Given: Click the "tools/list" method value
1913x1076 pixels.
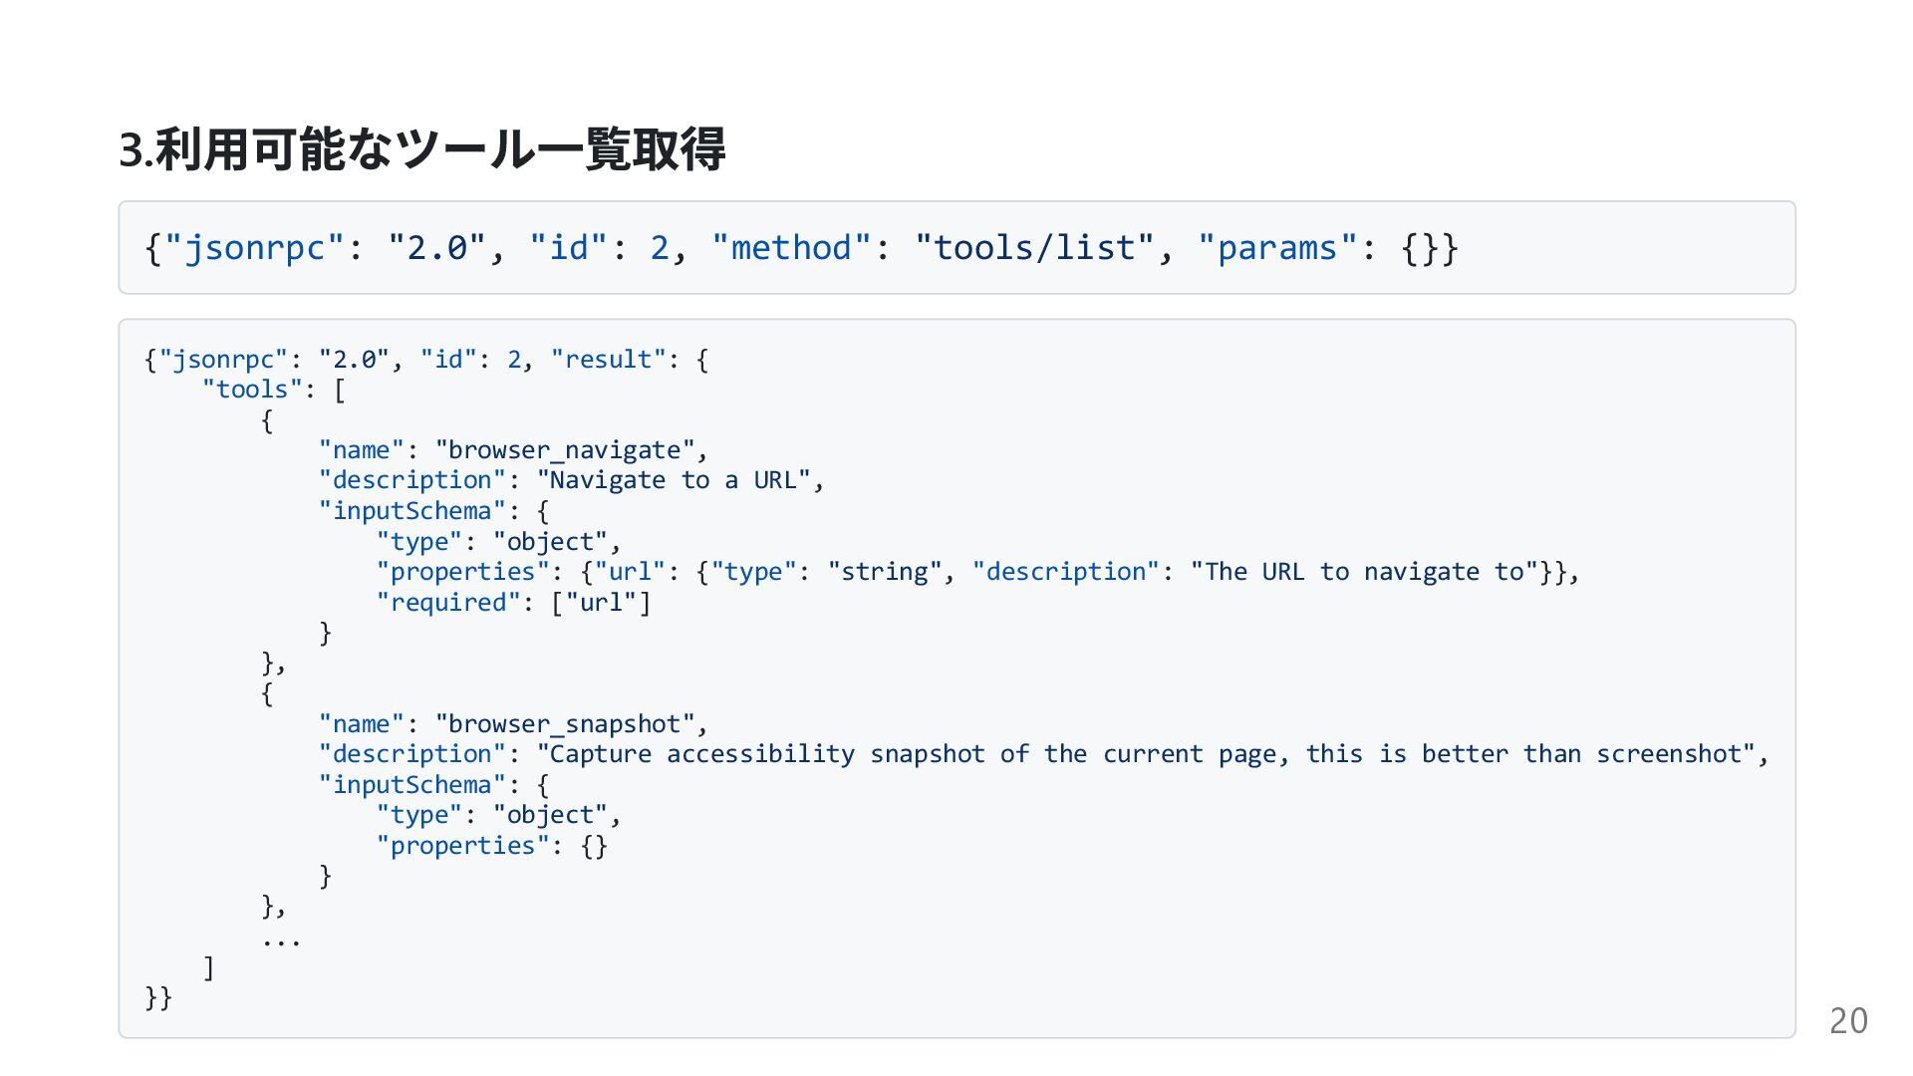Looking at the screenshot, I should pos(1034,248).
